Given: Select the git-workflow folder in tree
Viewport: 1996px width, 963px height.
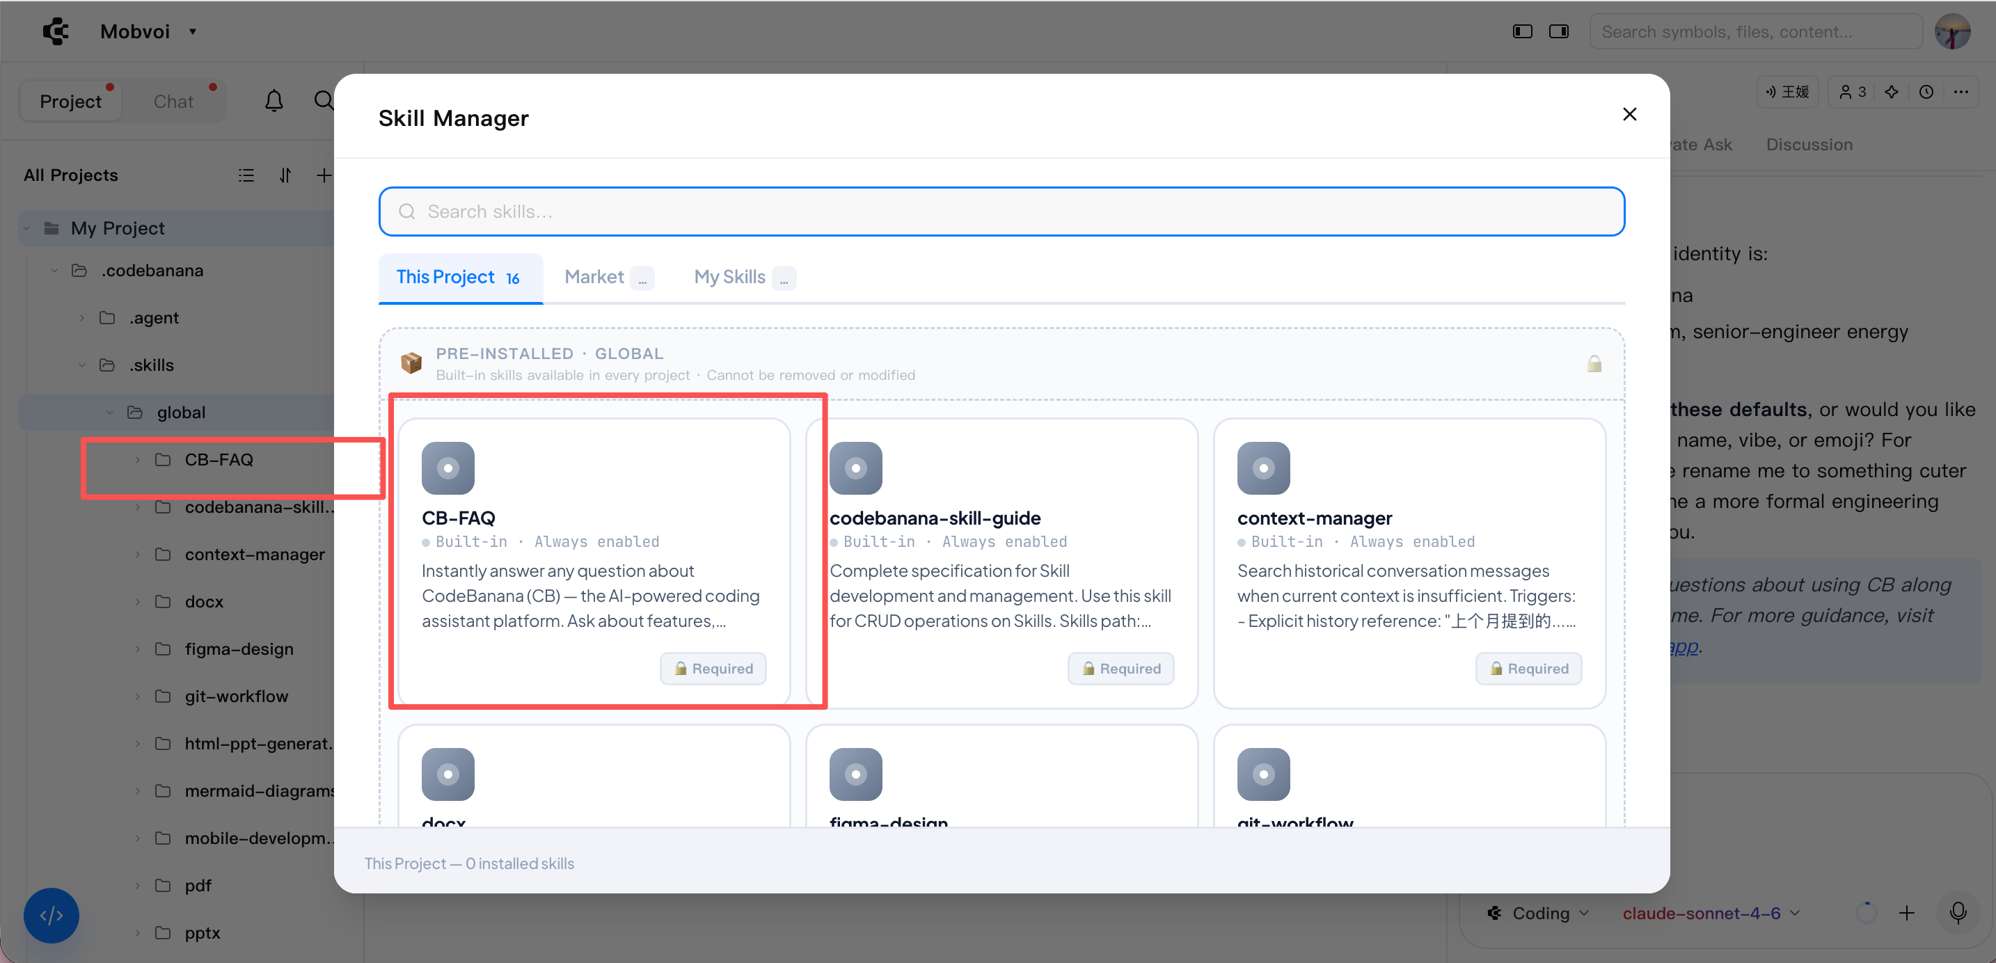Looking at the screenshot, I should coord(237,697).
